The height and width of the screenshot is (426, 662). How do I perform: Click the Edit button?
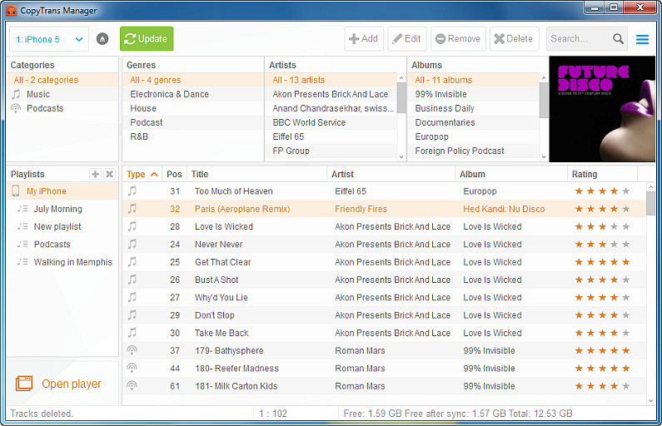pos(407,39)
